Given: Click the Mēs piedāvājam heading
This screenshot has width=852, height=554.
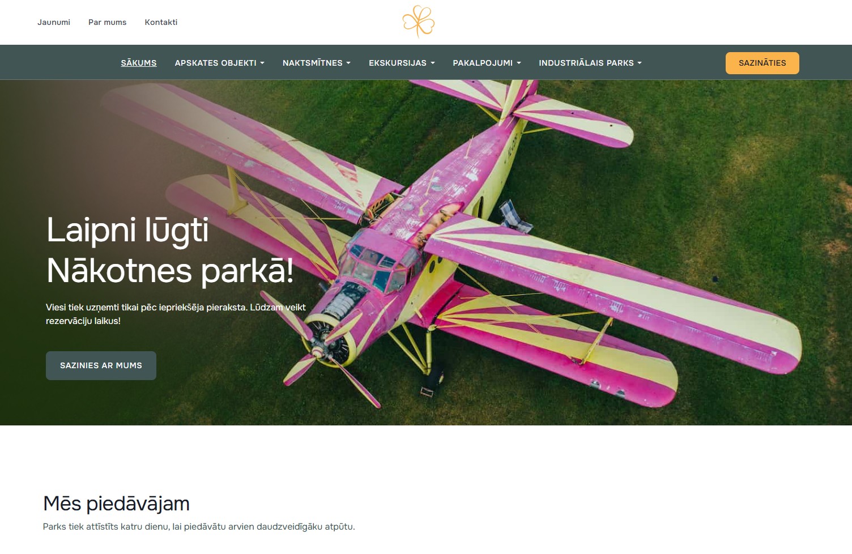Looking at the screenshot, I should pyautogui.click(x=116, y=503).
